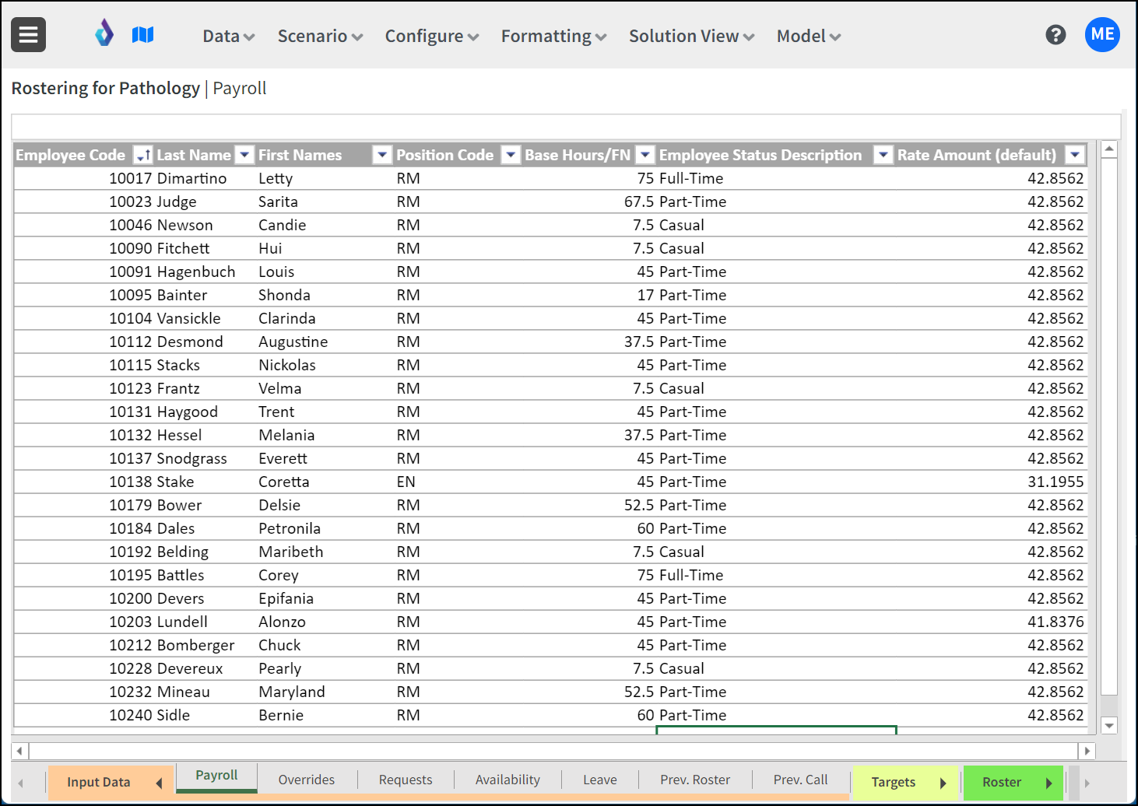Switch to the Prev. Roster tab
The image size is (1138, 806).
695,780
